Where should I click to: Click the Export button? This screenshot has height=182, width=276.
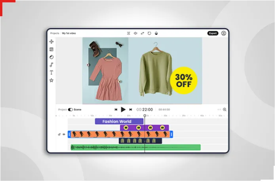click(x=213, y=33)
